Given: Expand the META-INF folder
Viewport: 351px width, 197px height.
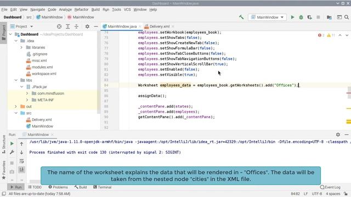Looking at the screenshot, I should [27, 100].
